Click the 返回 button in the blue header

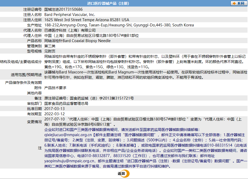tap(239, 3)
